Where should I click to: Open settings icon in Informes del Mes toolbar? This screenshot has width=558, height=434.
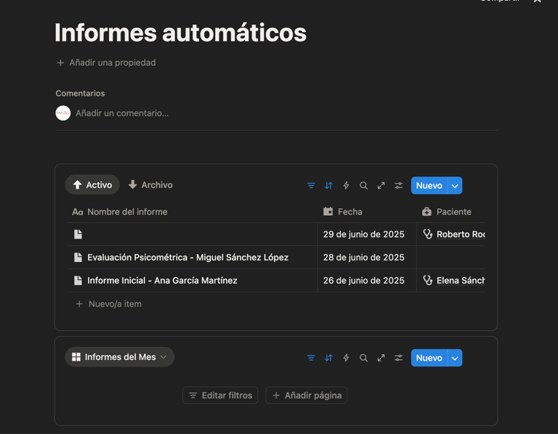(398, 358)
